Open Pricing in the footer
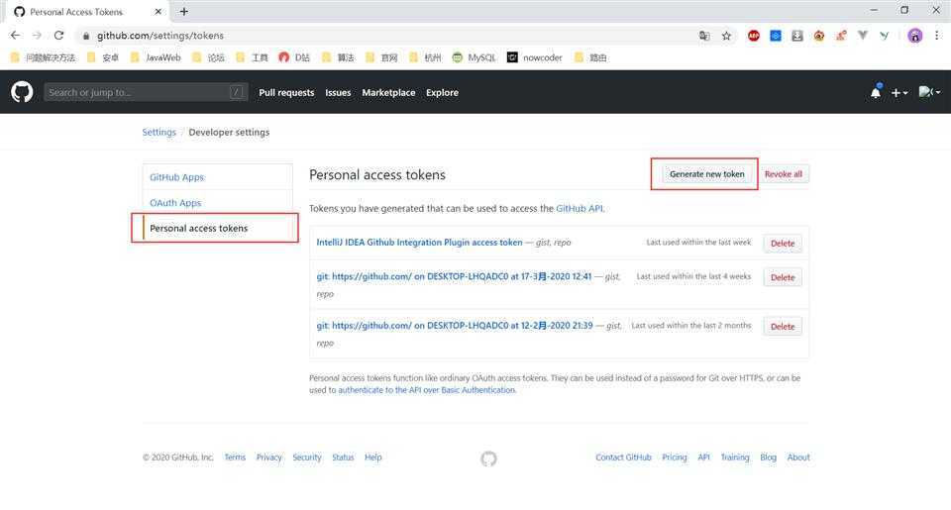The width and height of the screenshot is (951, 510). coord(675,458)
